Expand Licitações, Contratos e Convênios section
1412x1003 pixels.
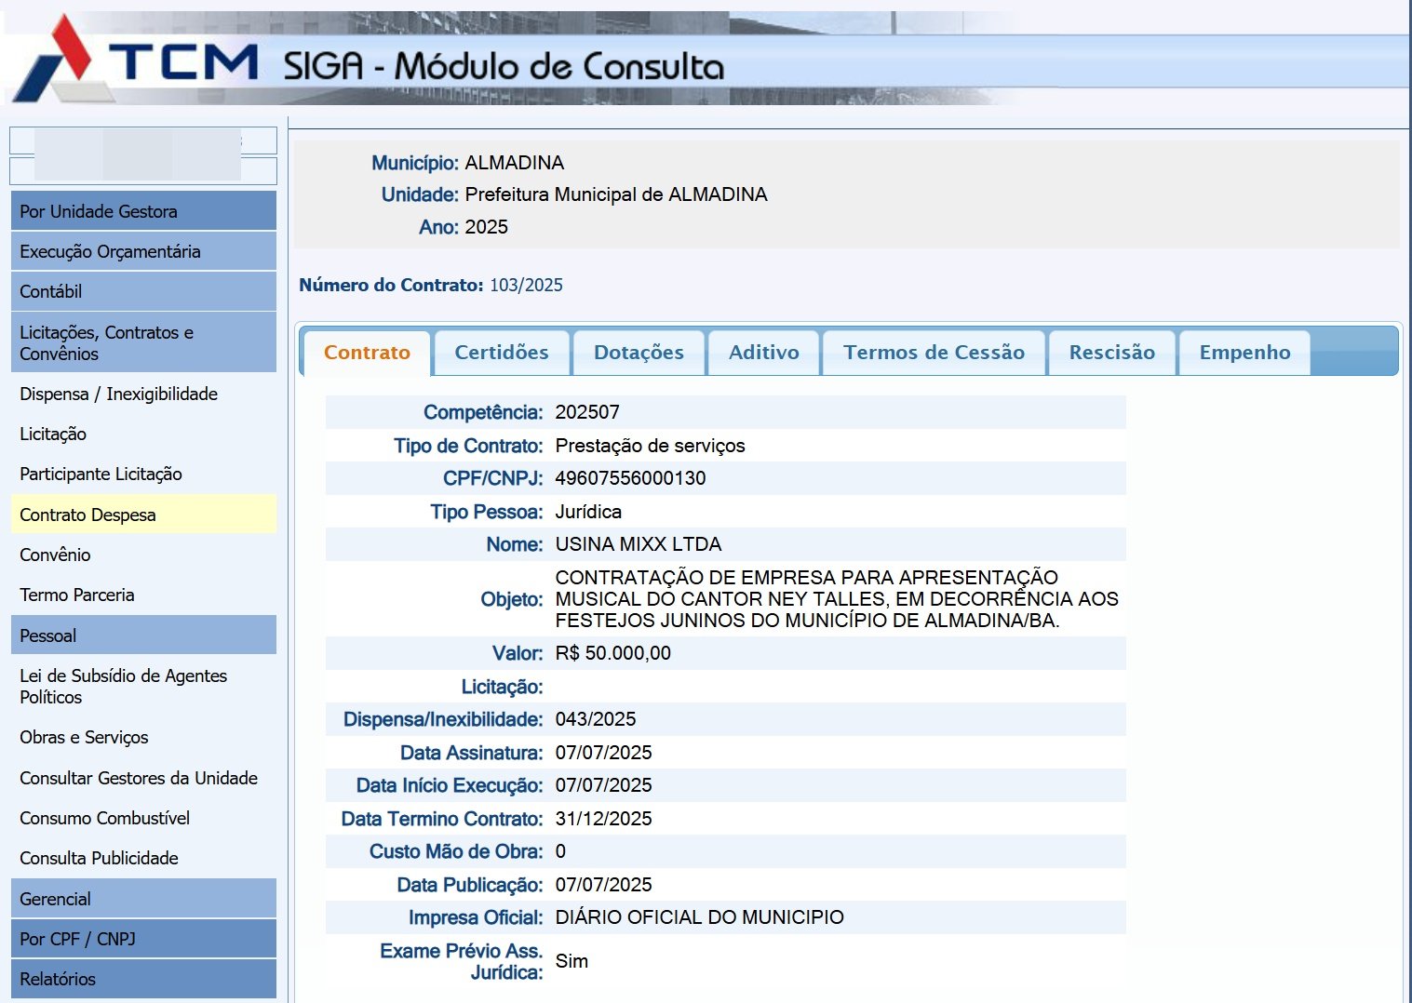pyautogui.click(x=143, y=342)
